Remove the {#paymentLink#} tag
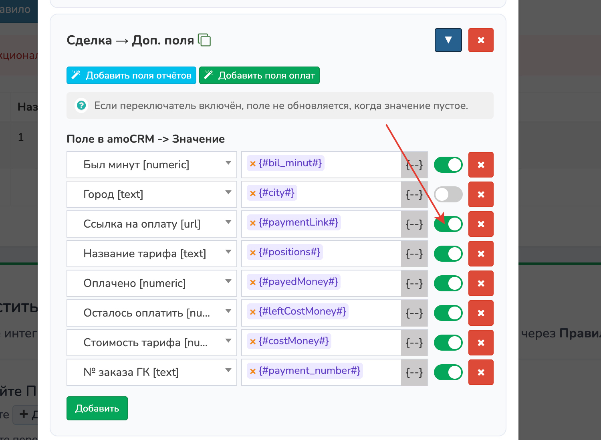 point(253,223)
